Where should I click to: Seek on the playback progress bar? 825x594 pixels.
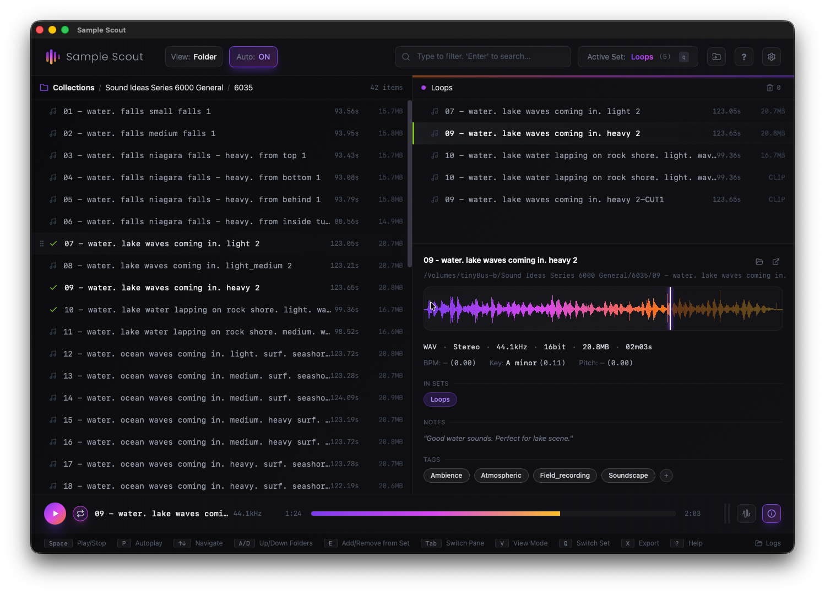(x=492, y=514)
